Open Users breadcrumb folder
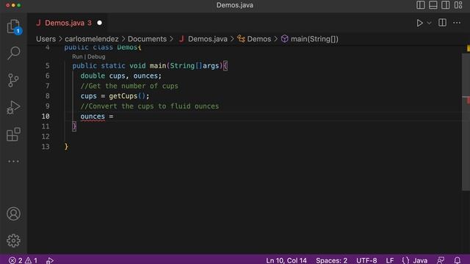The height and width of the screenshot is (264, 470). pyautogui.click(x=46, y=39)
